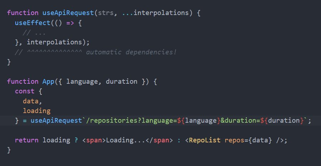Click the '// ...' comment line
Viewport: 321px width, 166px height.
coord(34,33)
